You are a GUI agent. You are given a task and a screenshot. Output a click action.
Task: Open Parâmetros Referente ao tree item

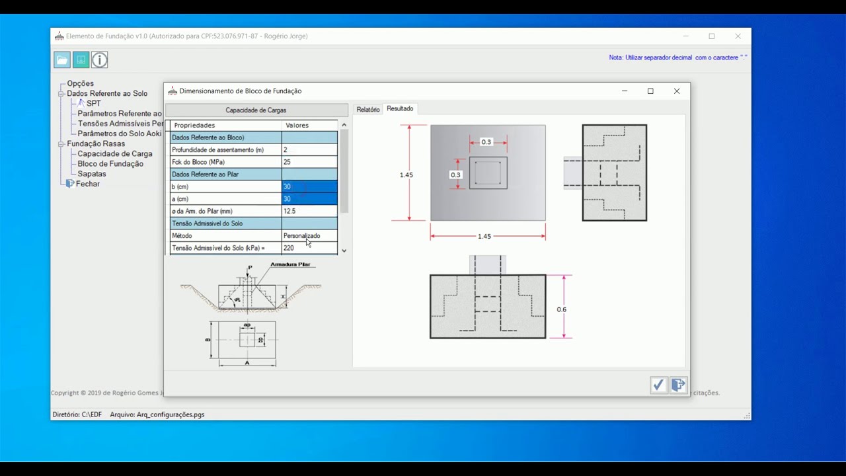pyautogui.click(x=120, y=114)
